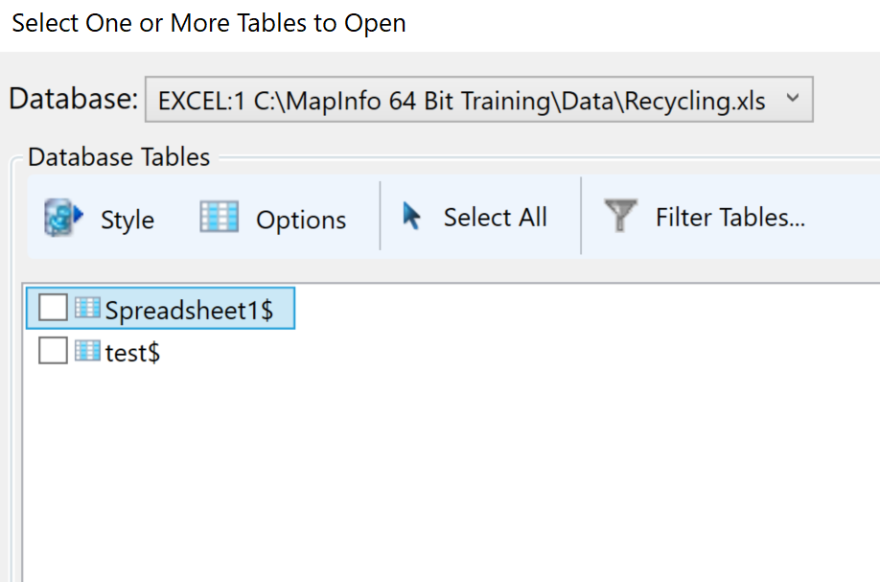Open the Style text label in the toolbar
The width and height of the screenshot is (880, 582).
click(x=127, y=220)
